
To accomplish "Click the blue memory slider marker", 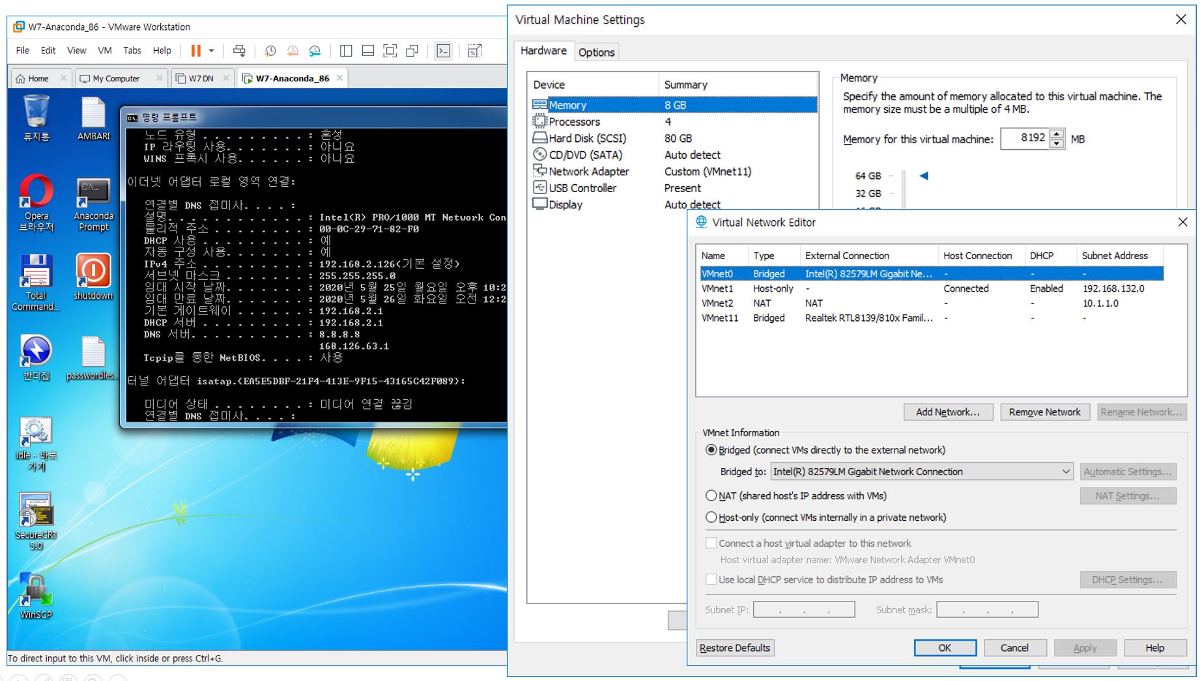I will coord(924,176).
